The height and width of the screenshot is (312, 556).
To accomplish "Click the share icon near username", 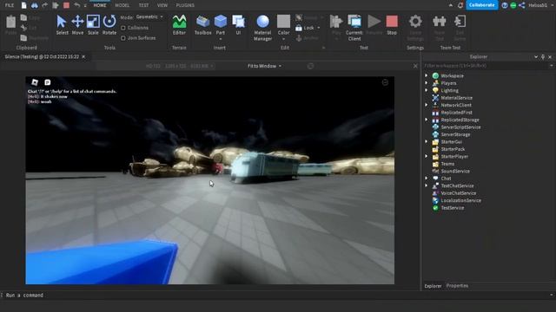I will (x=522, y=5).
